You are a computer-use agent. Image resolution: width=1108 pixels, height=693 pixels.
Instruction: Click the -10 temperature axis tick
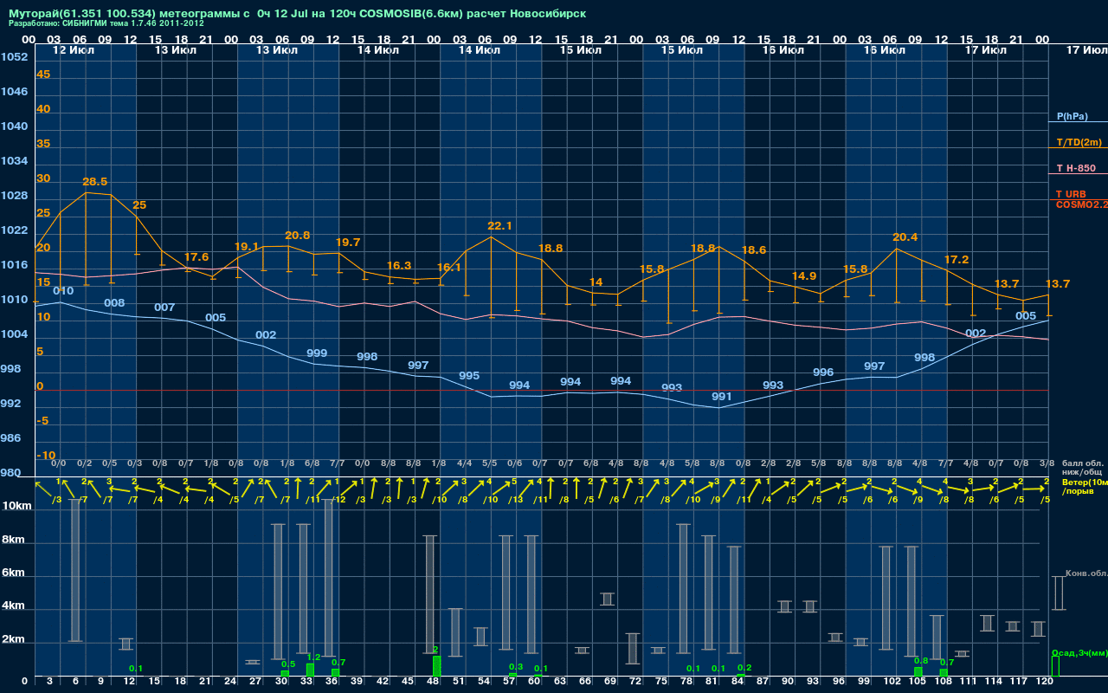tap(46, 456)
